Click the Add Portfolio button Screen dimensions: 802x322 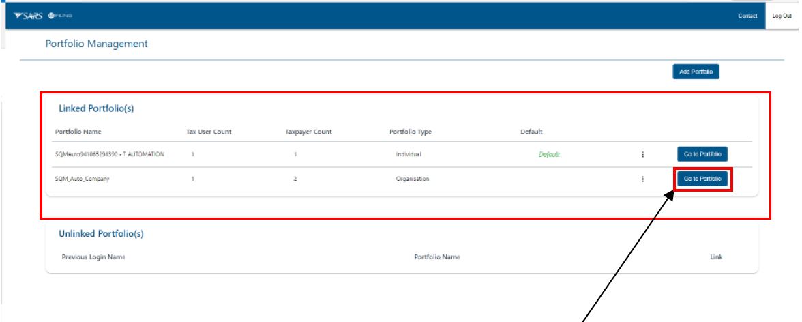tap(696, 72)
